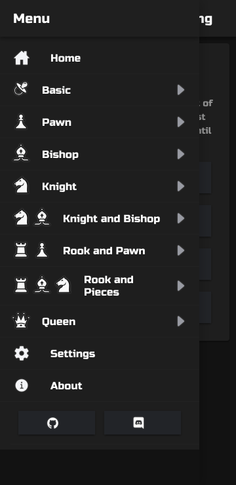The image size is (236, 485).
Task: Open the GitHub link button
Action: [56, 423]
